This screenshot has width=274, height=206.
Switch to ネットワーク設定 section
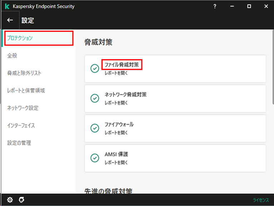tap(23, 108)
